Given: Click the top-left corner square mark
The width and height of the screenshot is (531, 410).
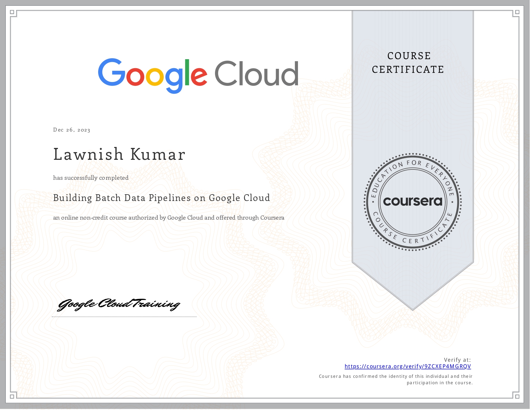Looking at the screenshot, I should click(x=12, y=12).
